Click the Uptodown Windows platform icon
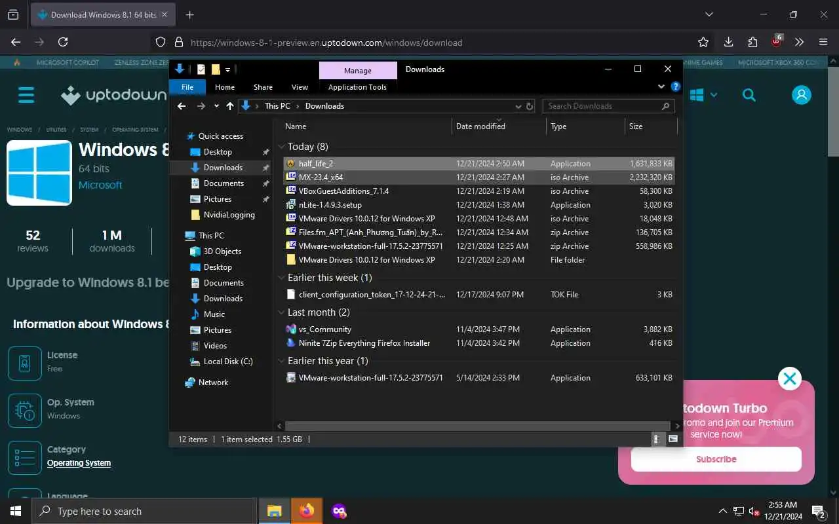Image resolution: width=839 pixels, height=524 pixels. [697, 95]
